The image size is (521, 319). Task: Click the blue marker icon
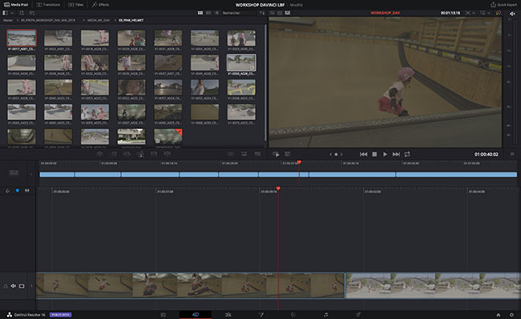(x=18, y=191)
